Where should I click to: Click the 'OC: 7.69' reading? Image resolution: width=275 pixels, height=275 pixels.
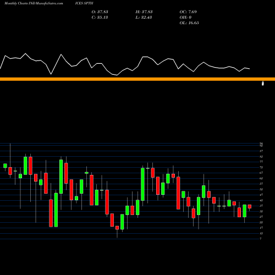[x=188, y=12]
